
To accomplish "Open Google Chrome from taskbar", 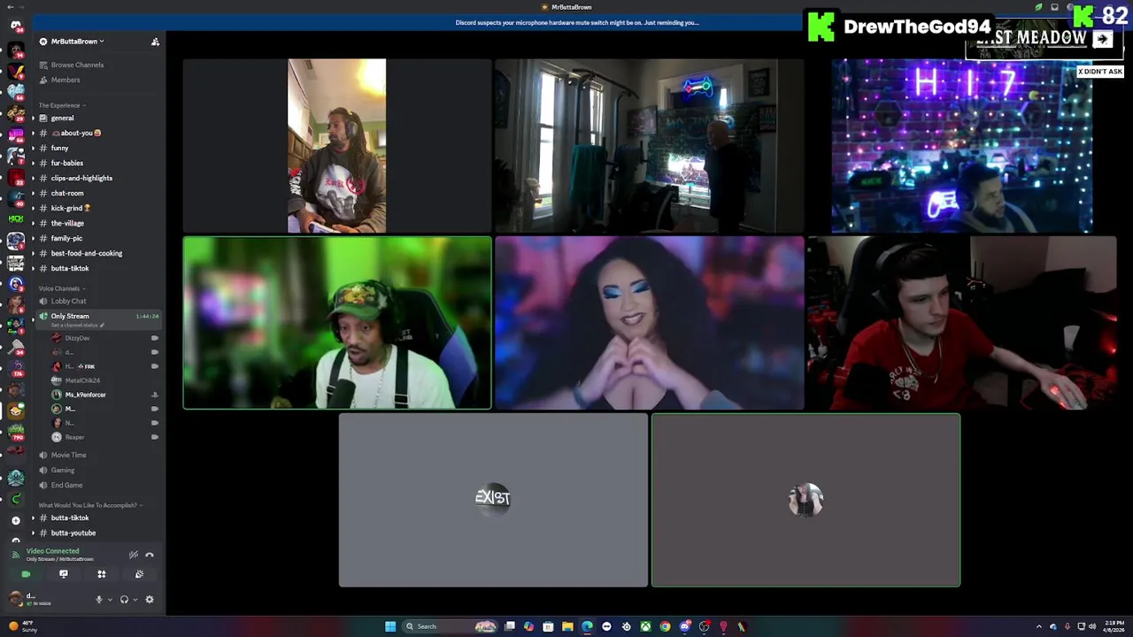I will pos(666,626).
